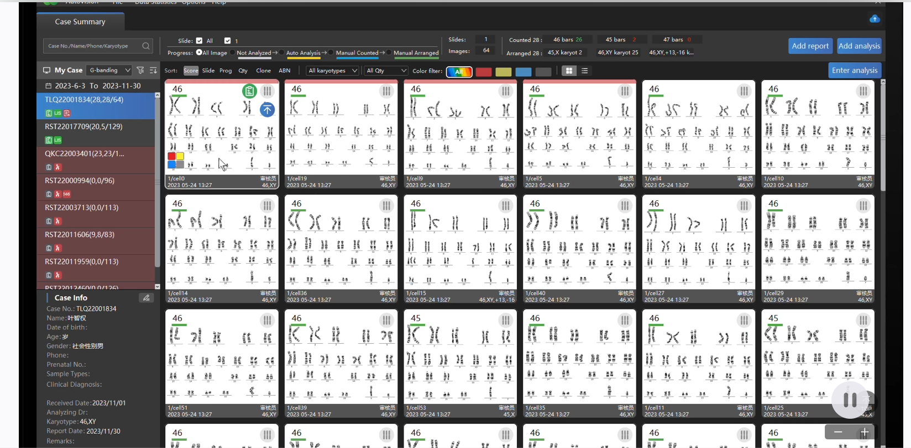Click the Add analysis button
Viewport: 911px width, 448px height.
click(859, 46)
